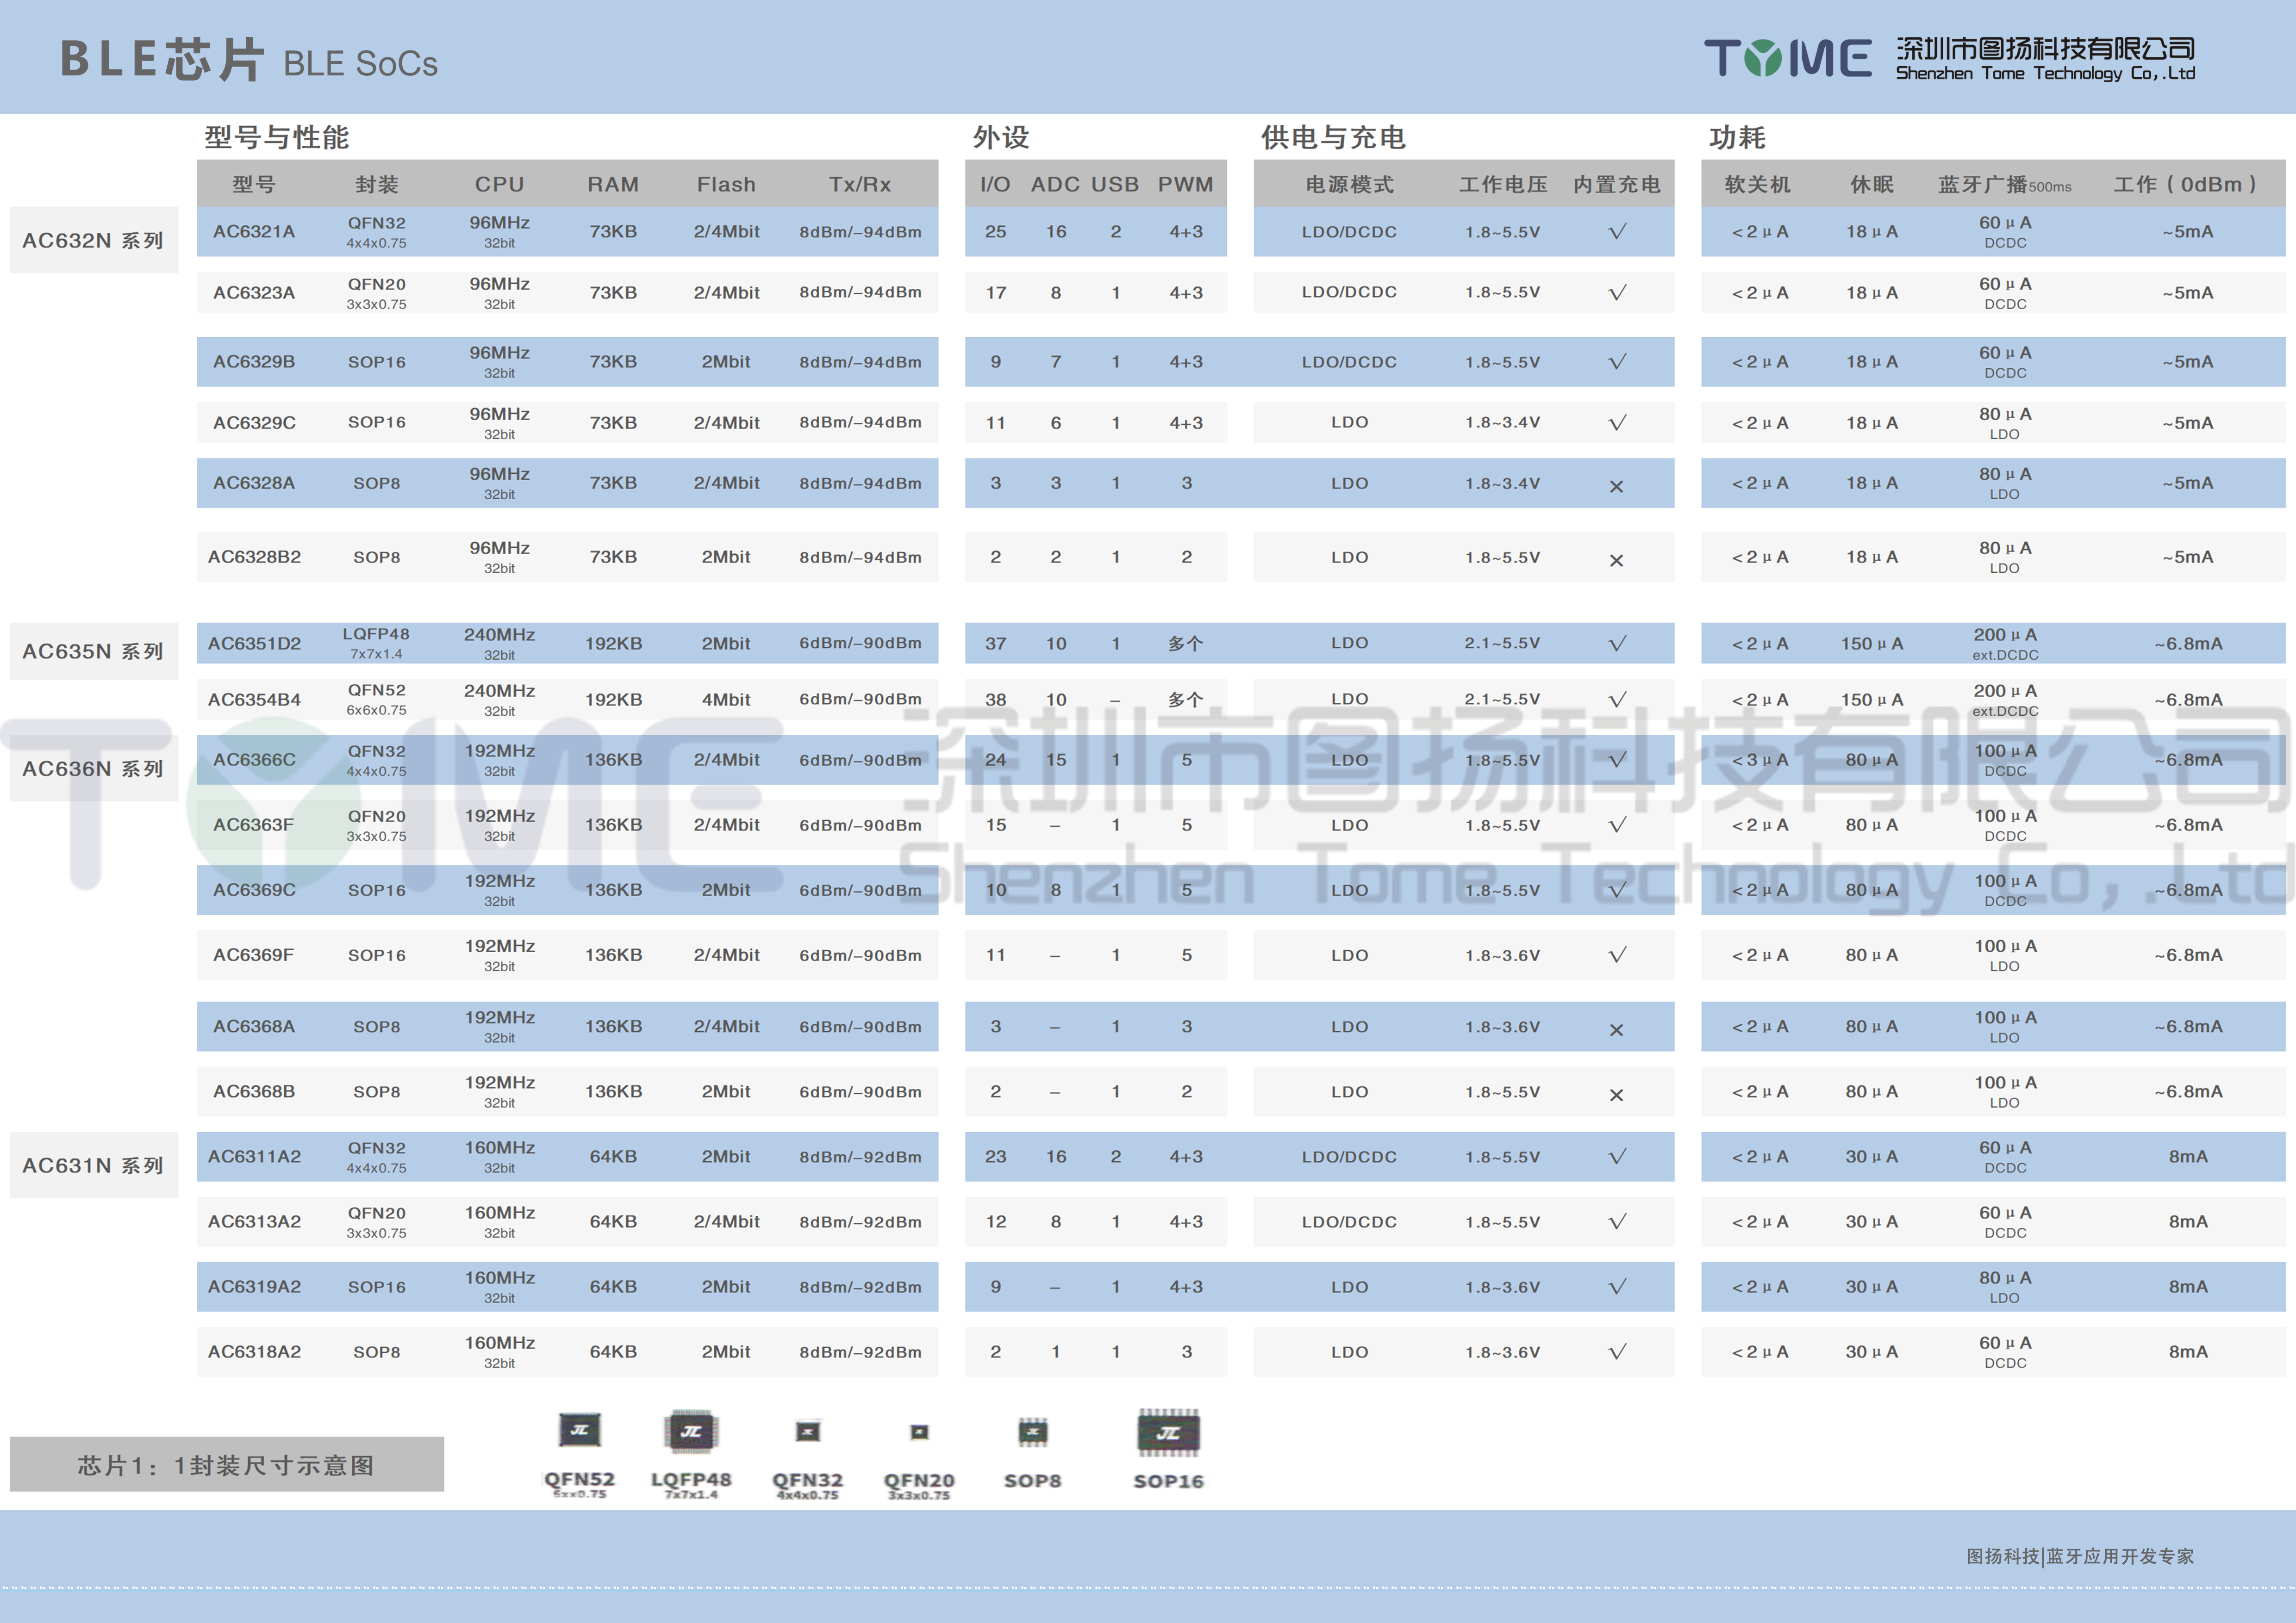Click the TOME logo in the header
Image resolution: width=2296 pixels, height=1623 pixels.
[1788, 58]
